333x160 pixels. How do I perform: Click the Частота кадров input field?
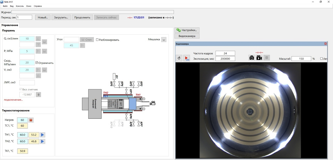pos(225,53)
